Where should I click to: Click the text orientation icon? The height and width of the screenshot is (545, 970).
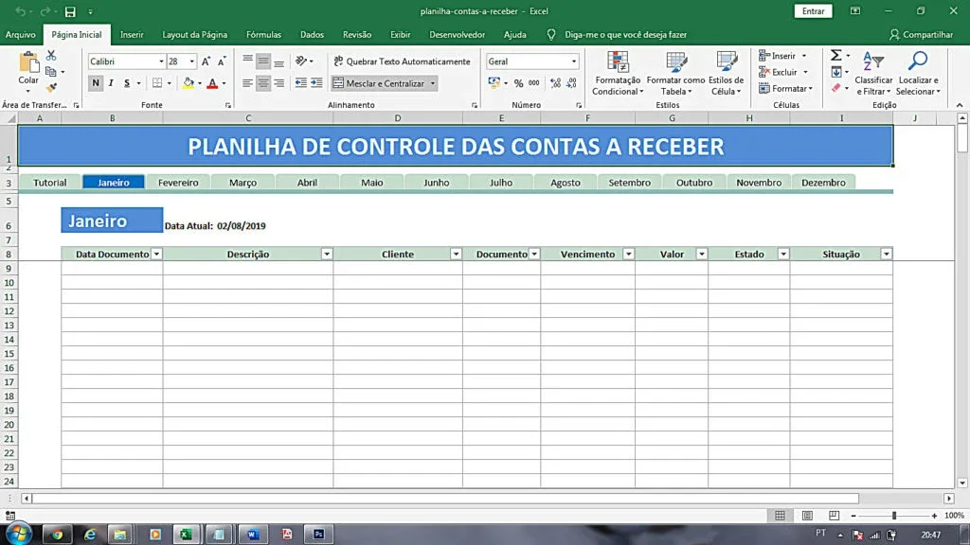[x=301, y=61]
